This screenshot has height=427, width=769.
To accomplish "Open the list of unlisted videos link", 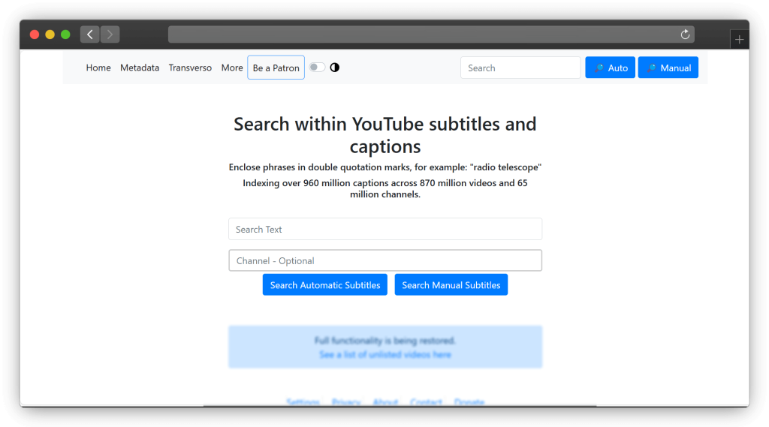I will tap(384, 354).
